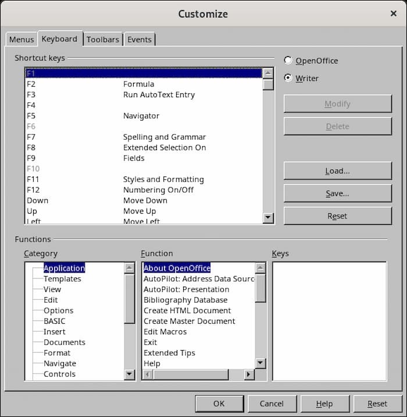Select the Exit function
This screenshot has height=417, width=407.
(150, 342)
